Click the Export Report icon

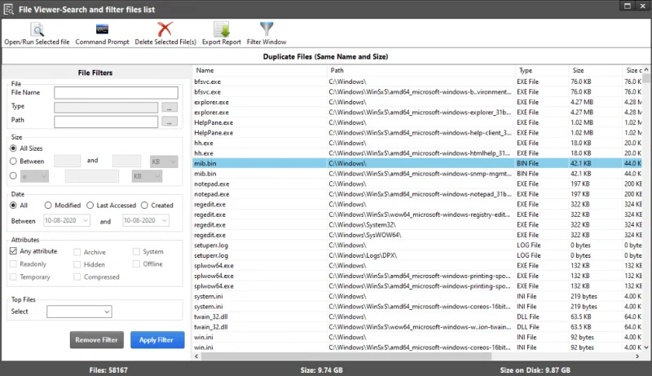[221, 30]
